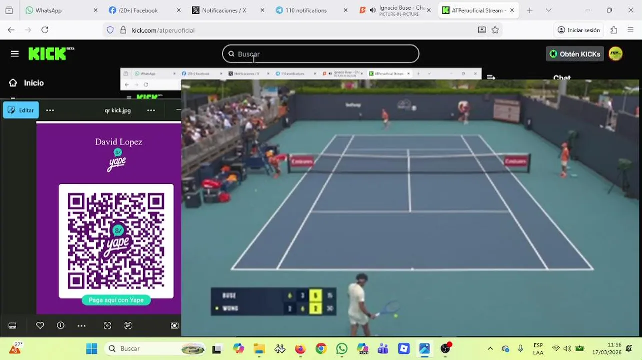
Task: Click the scan text icon in photo viewer
Action: (x=128, y=326)
